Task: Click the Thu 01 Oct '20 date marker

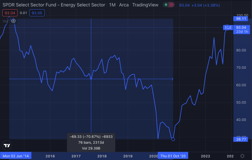Action: tap(173, 156)
